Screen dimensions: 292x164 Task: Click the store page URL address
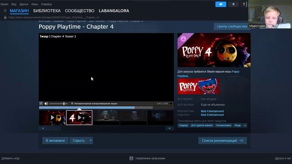click(x=54, y=17)
